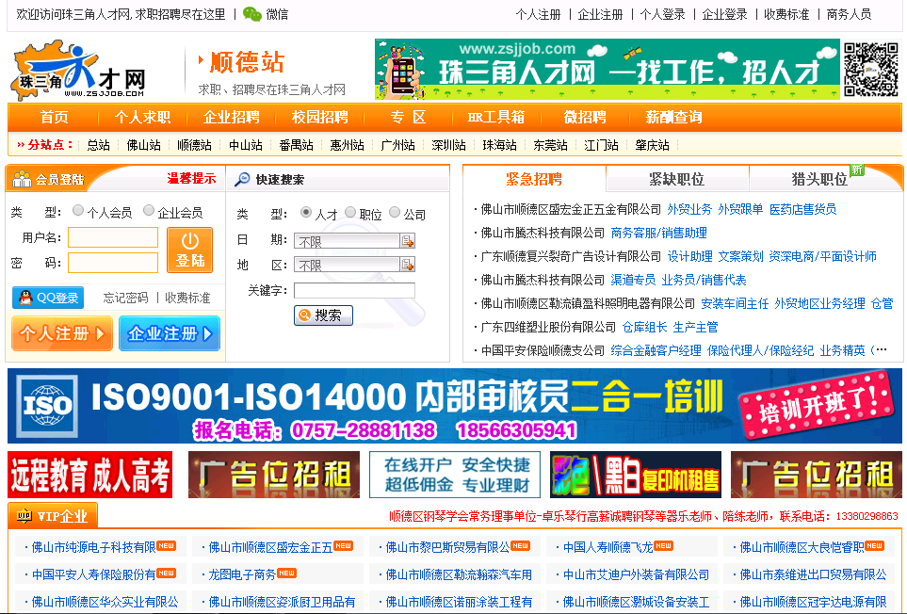Click the 温馨提示 red text

click(191, 179)
